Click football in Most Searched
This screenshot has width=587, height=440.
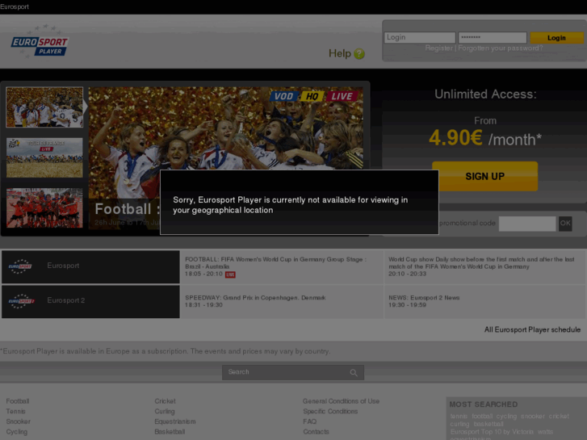click(x=482, y=417)
